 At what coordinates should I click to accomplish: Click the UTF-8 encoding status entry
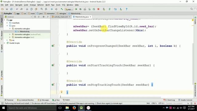(x=161, y=103)
